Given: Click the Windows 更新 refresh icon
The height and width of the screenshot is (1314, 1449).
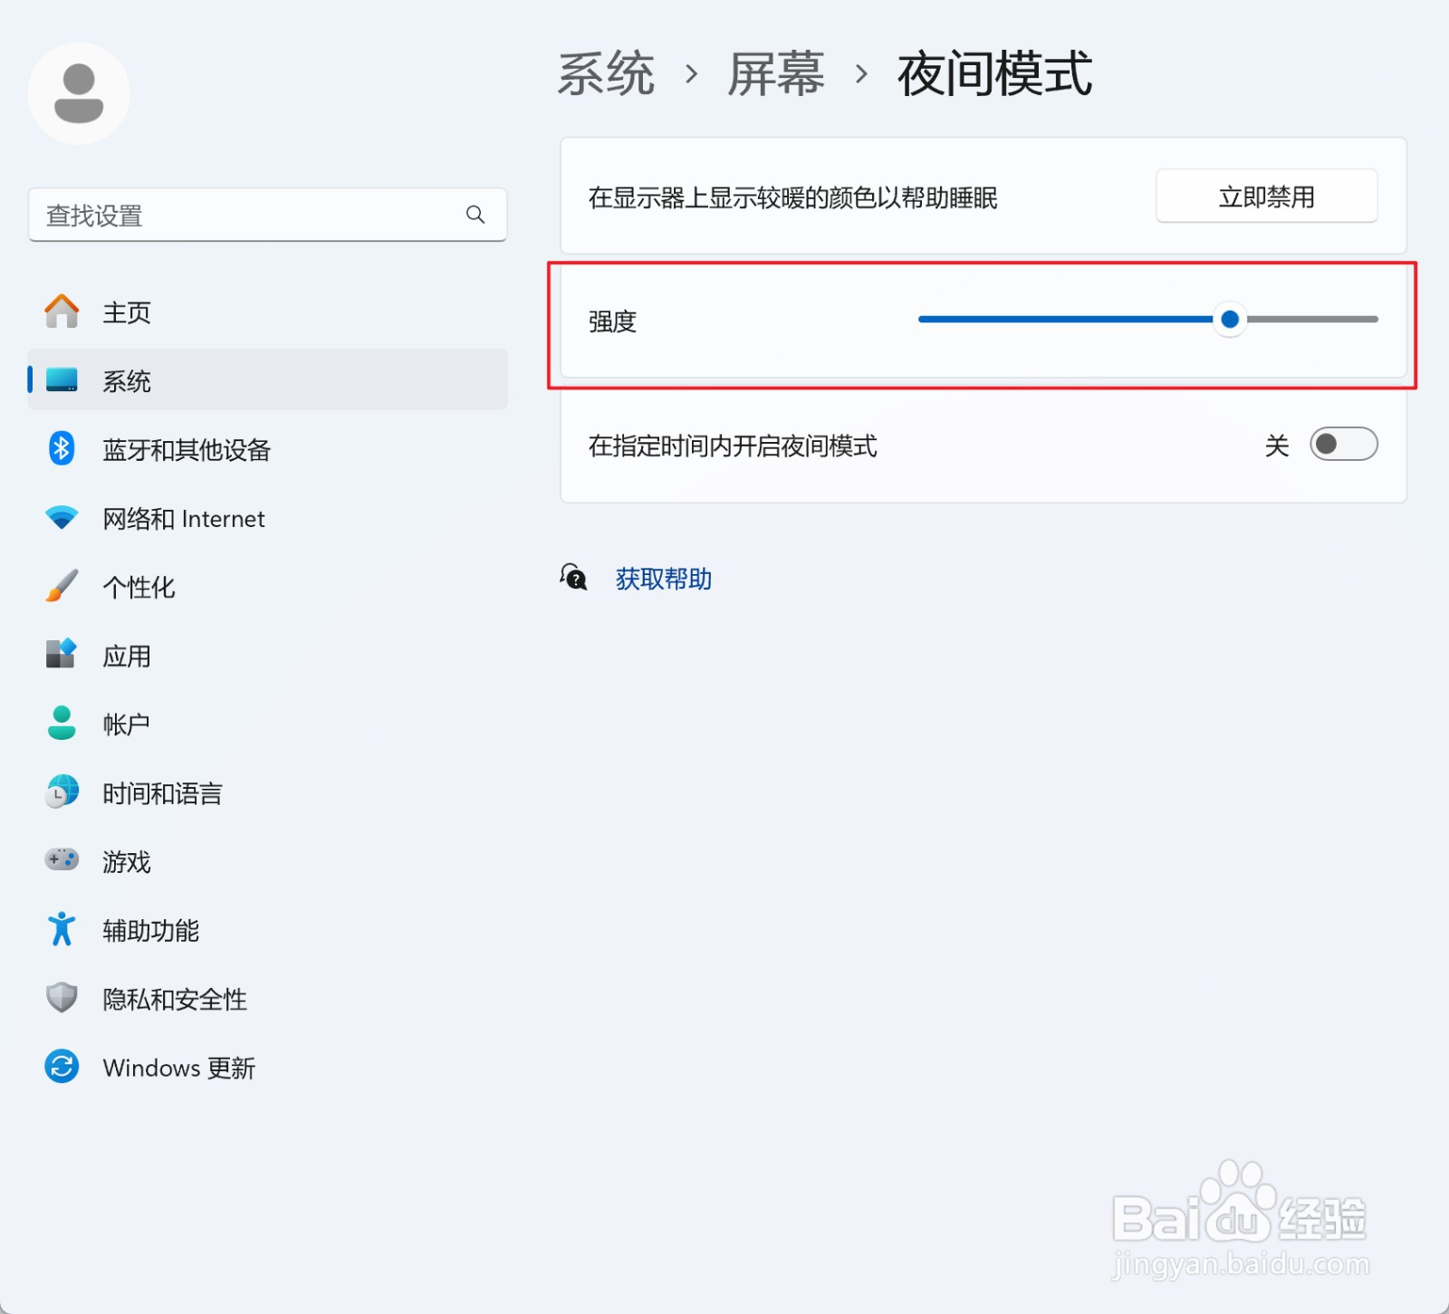Looking at the screenshot, I should point(60,1068).
